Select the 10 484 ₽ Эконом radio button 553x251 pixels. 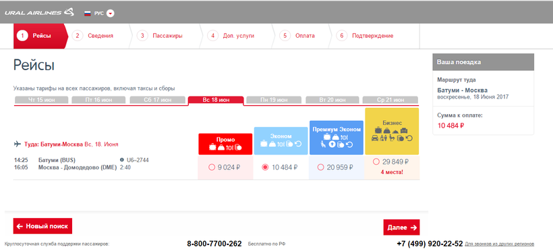click(x=265, y=167)
